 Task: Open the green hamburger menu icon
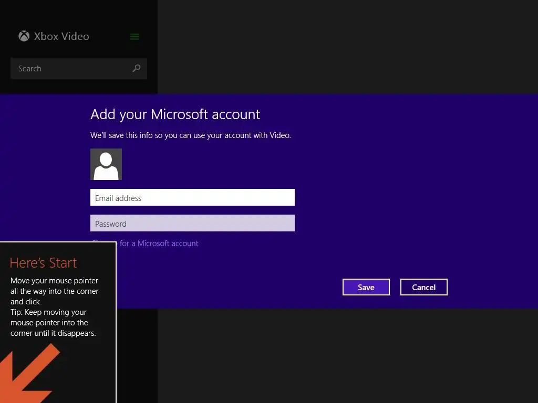[x=134, y=37]
